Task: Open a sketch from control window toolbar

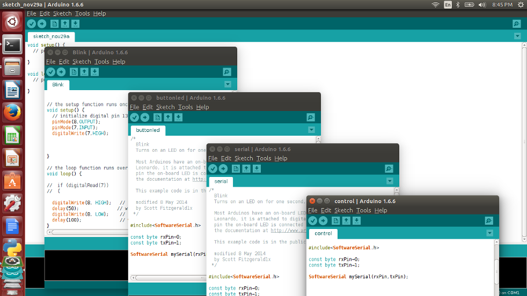Action: point(346,221)
